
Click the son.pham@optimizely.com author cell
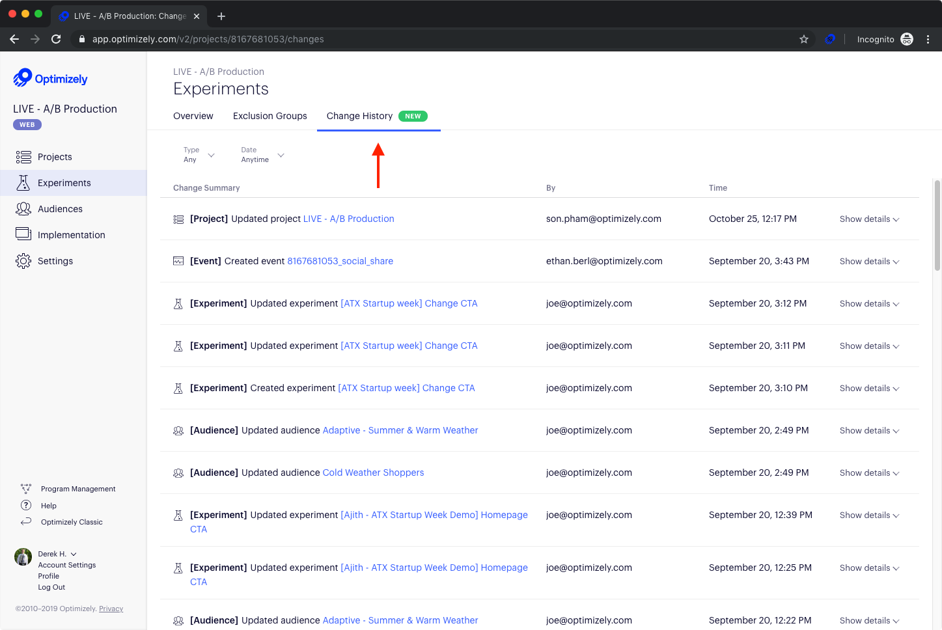coord(603,219)
